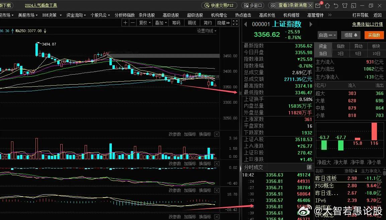Screen dimensions: 386x220
Task: Open 2024人气看盘工具 link
Action: (x=41, y=5)
